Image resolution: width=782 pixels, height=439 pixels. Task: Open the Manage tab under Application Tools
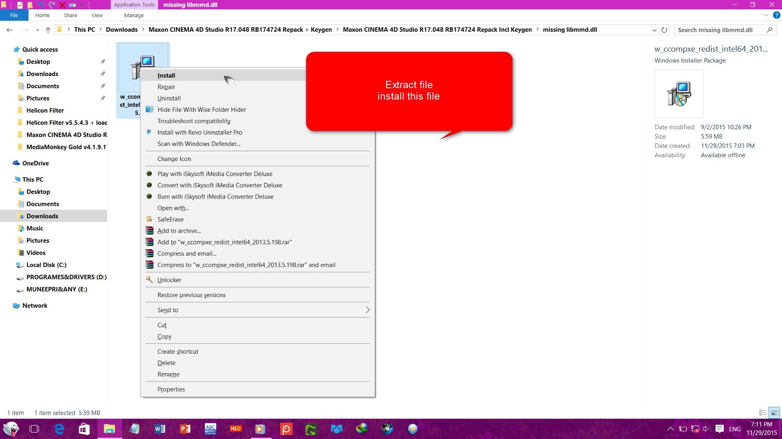134,15
